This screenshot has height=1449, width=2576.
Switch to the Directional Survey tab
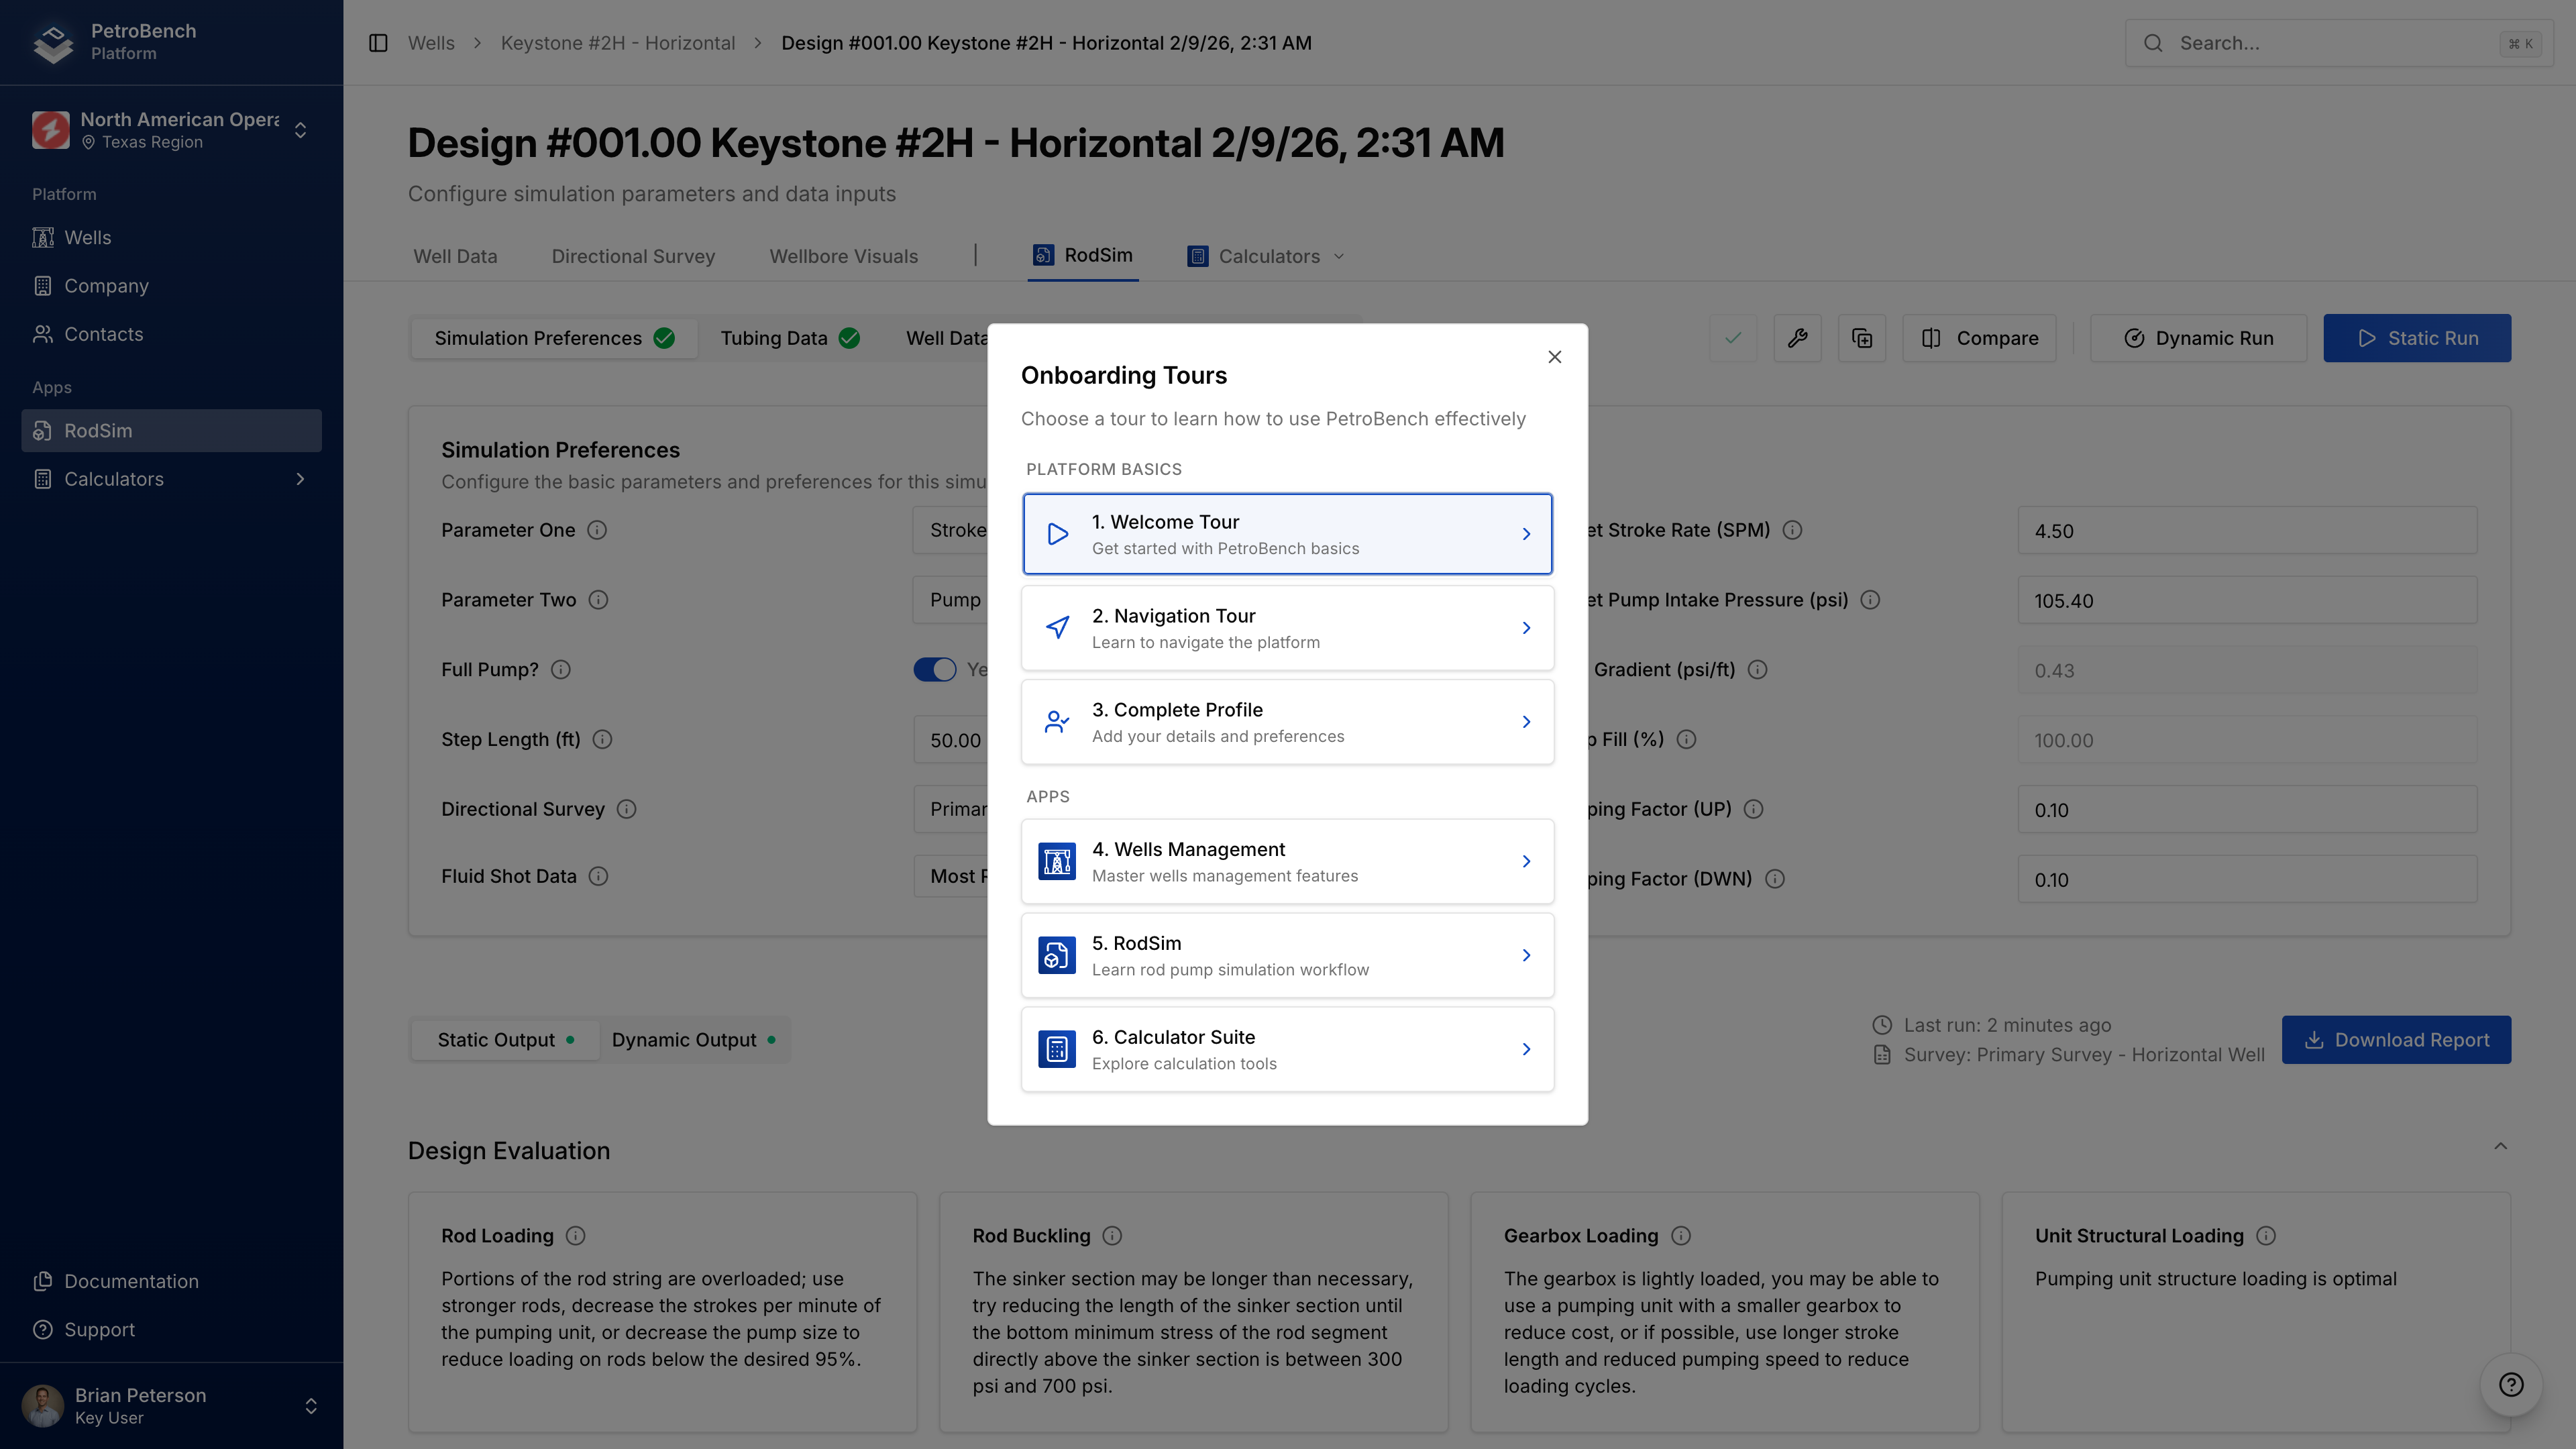633,256
